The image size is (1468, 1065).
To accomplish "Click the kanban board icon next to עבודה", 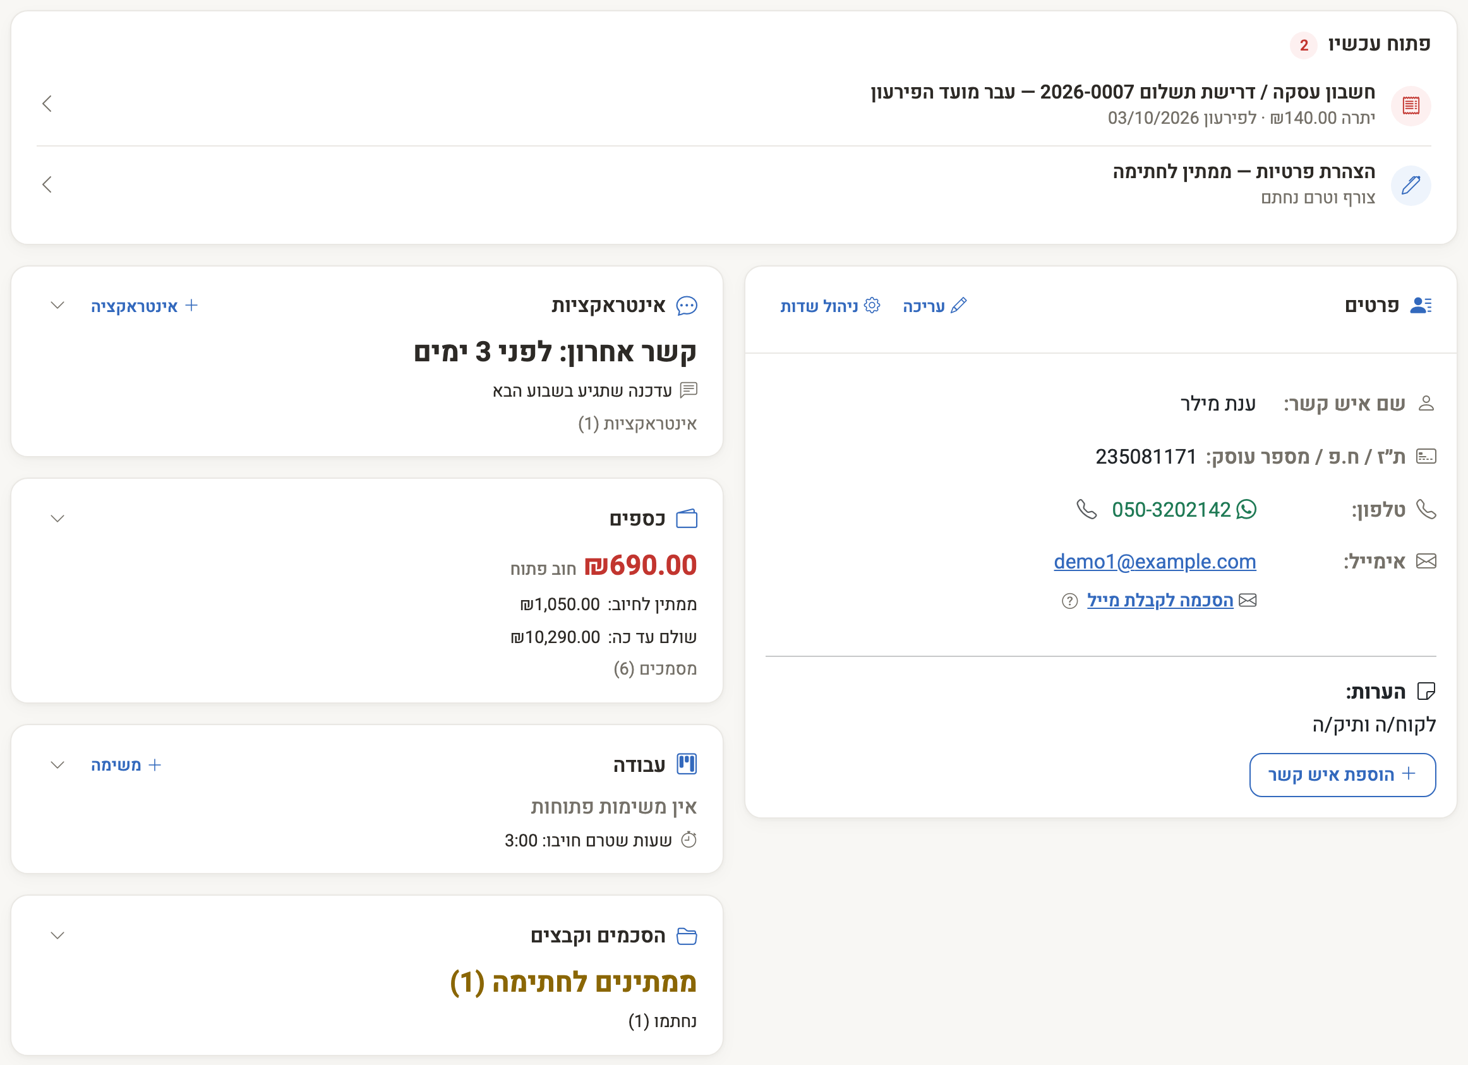I will pos(687,764).
